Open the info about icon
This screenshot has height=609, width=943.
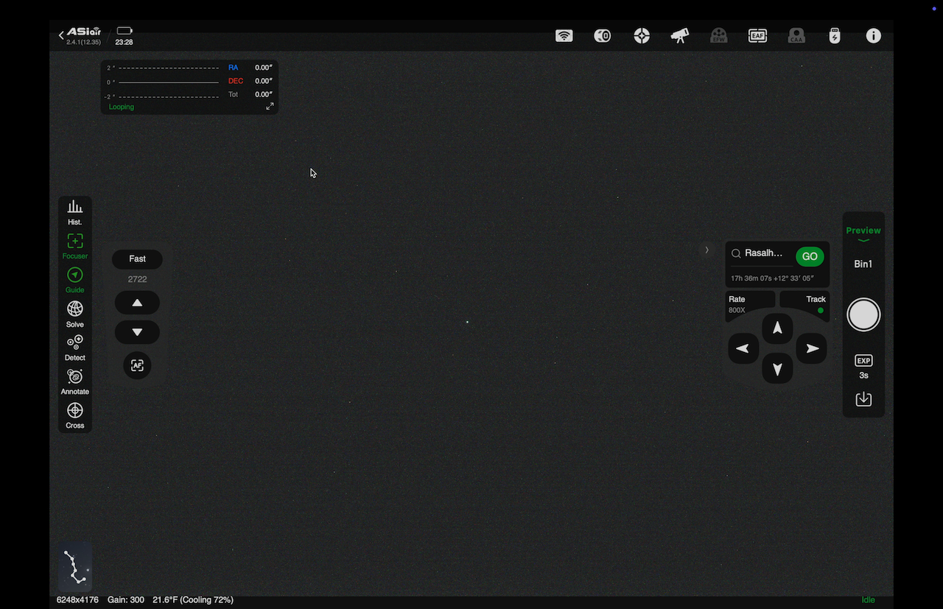pyautogui.click(x=874, y=36)
